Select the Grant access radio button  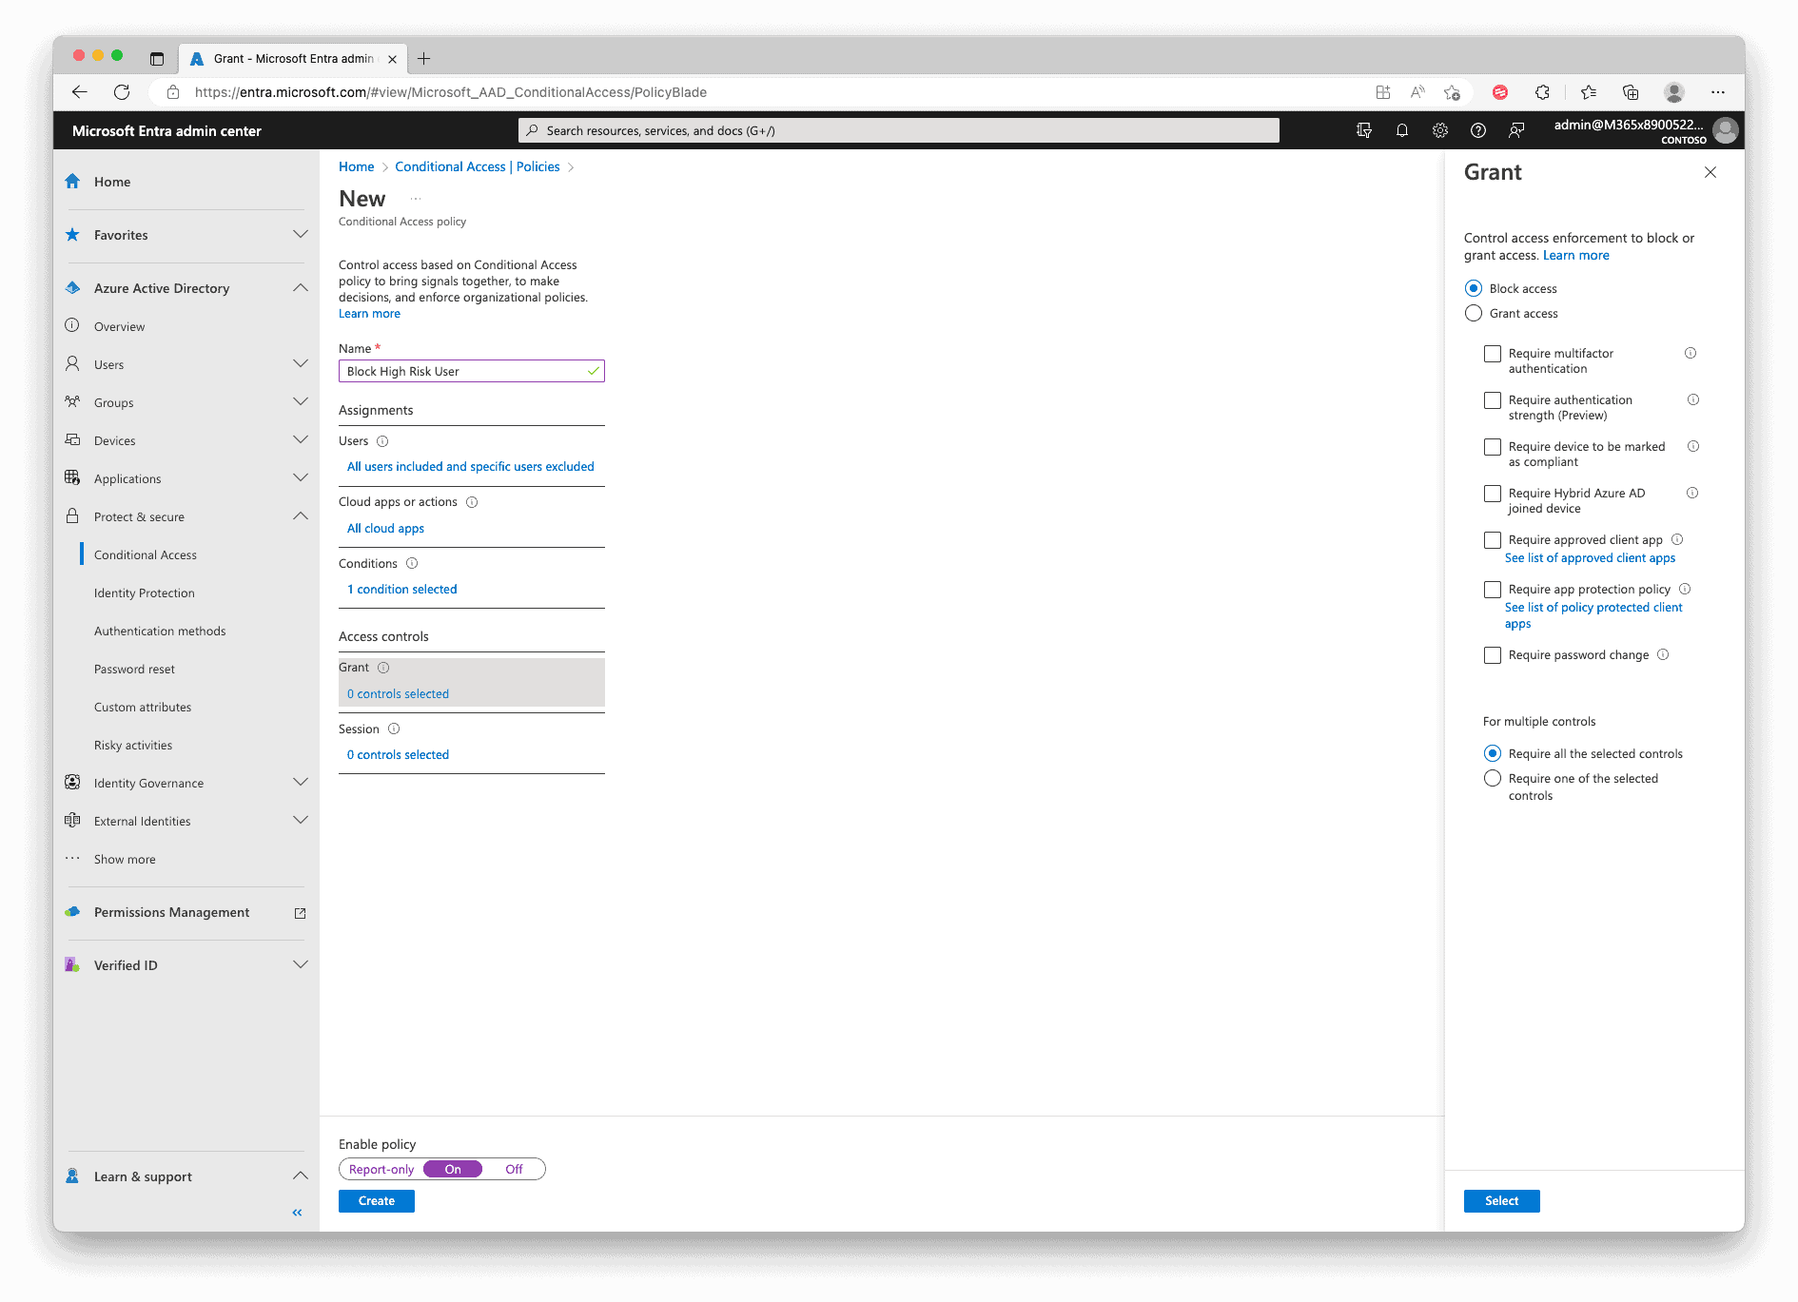[x=1474, y=314]
